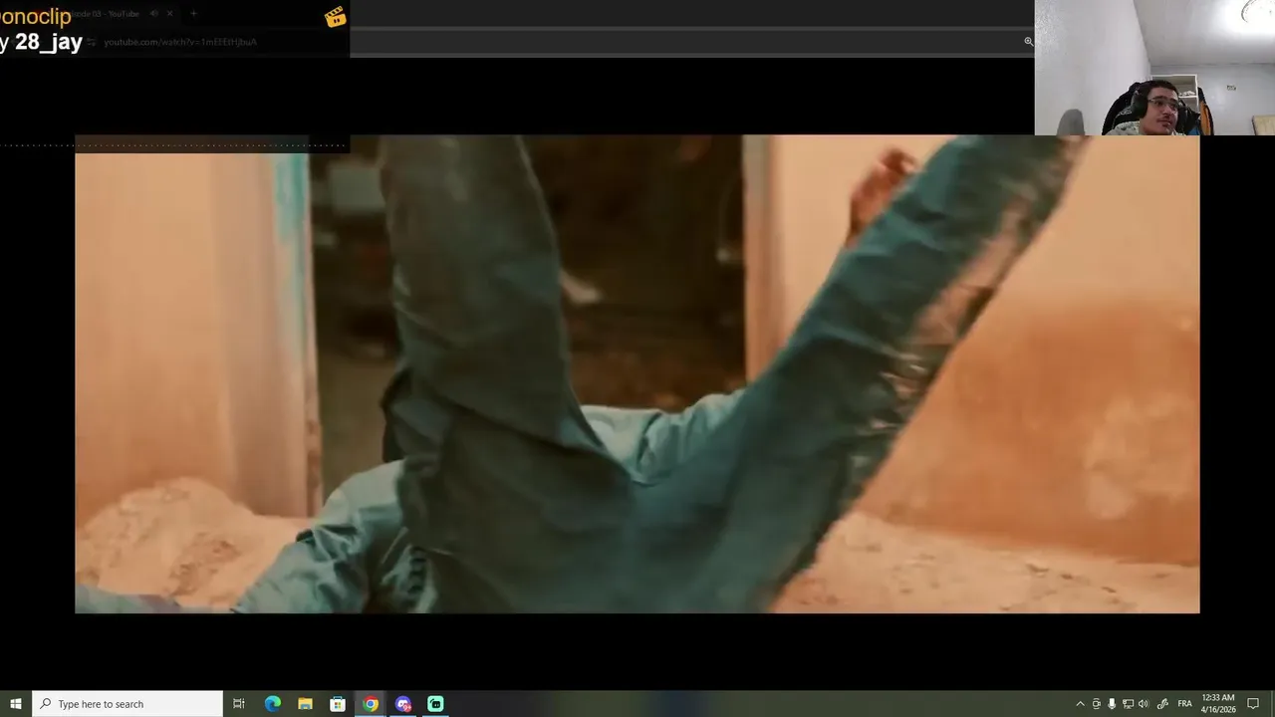
Task: Click the YouTube address bar URL
Action: [180, 42]
